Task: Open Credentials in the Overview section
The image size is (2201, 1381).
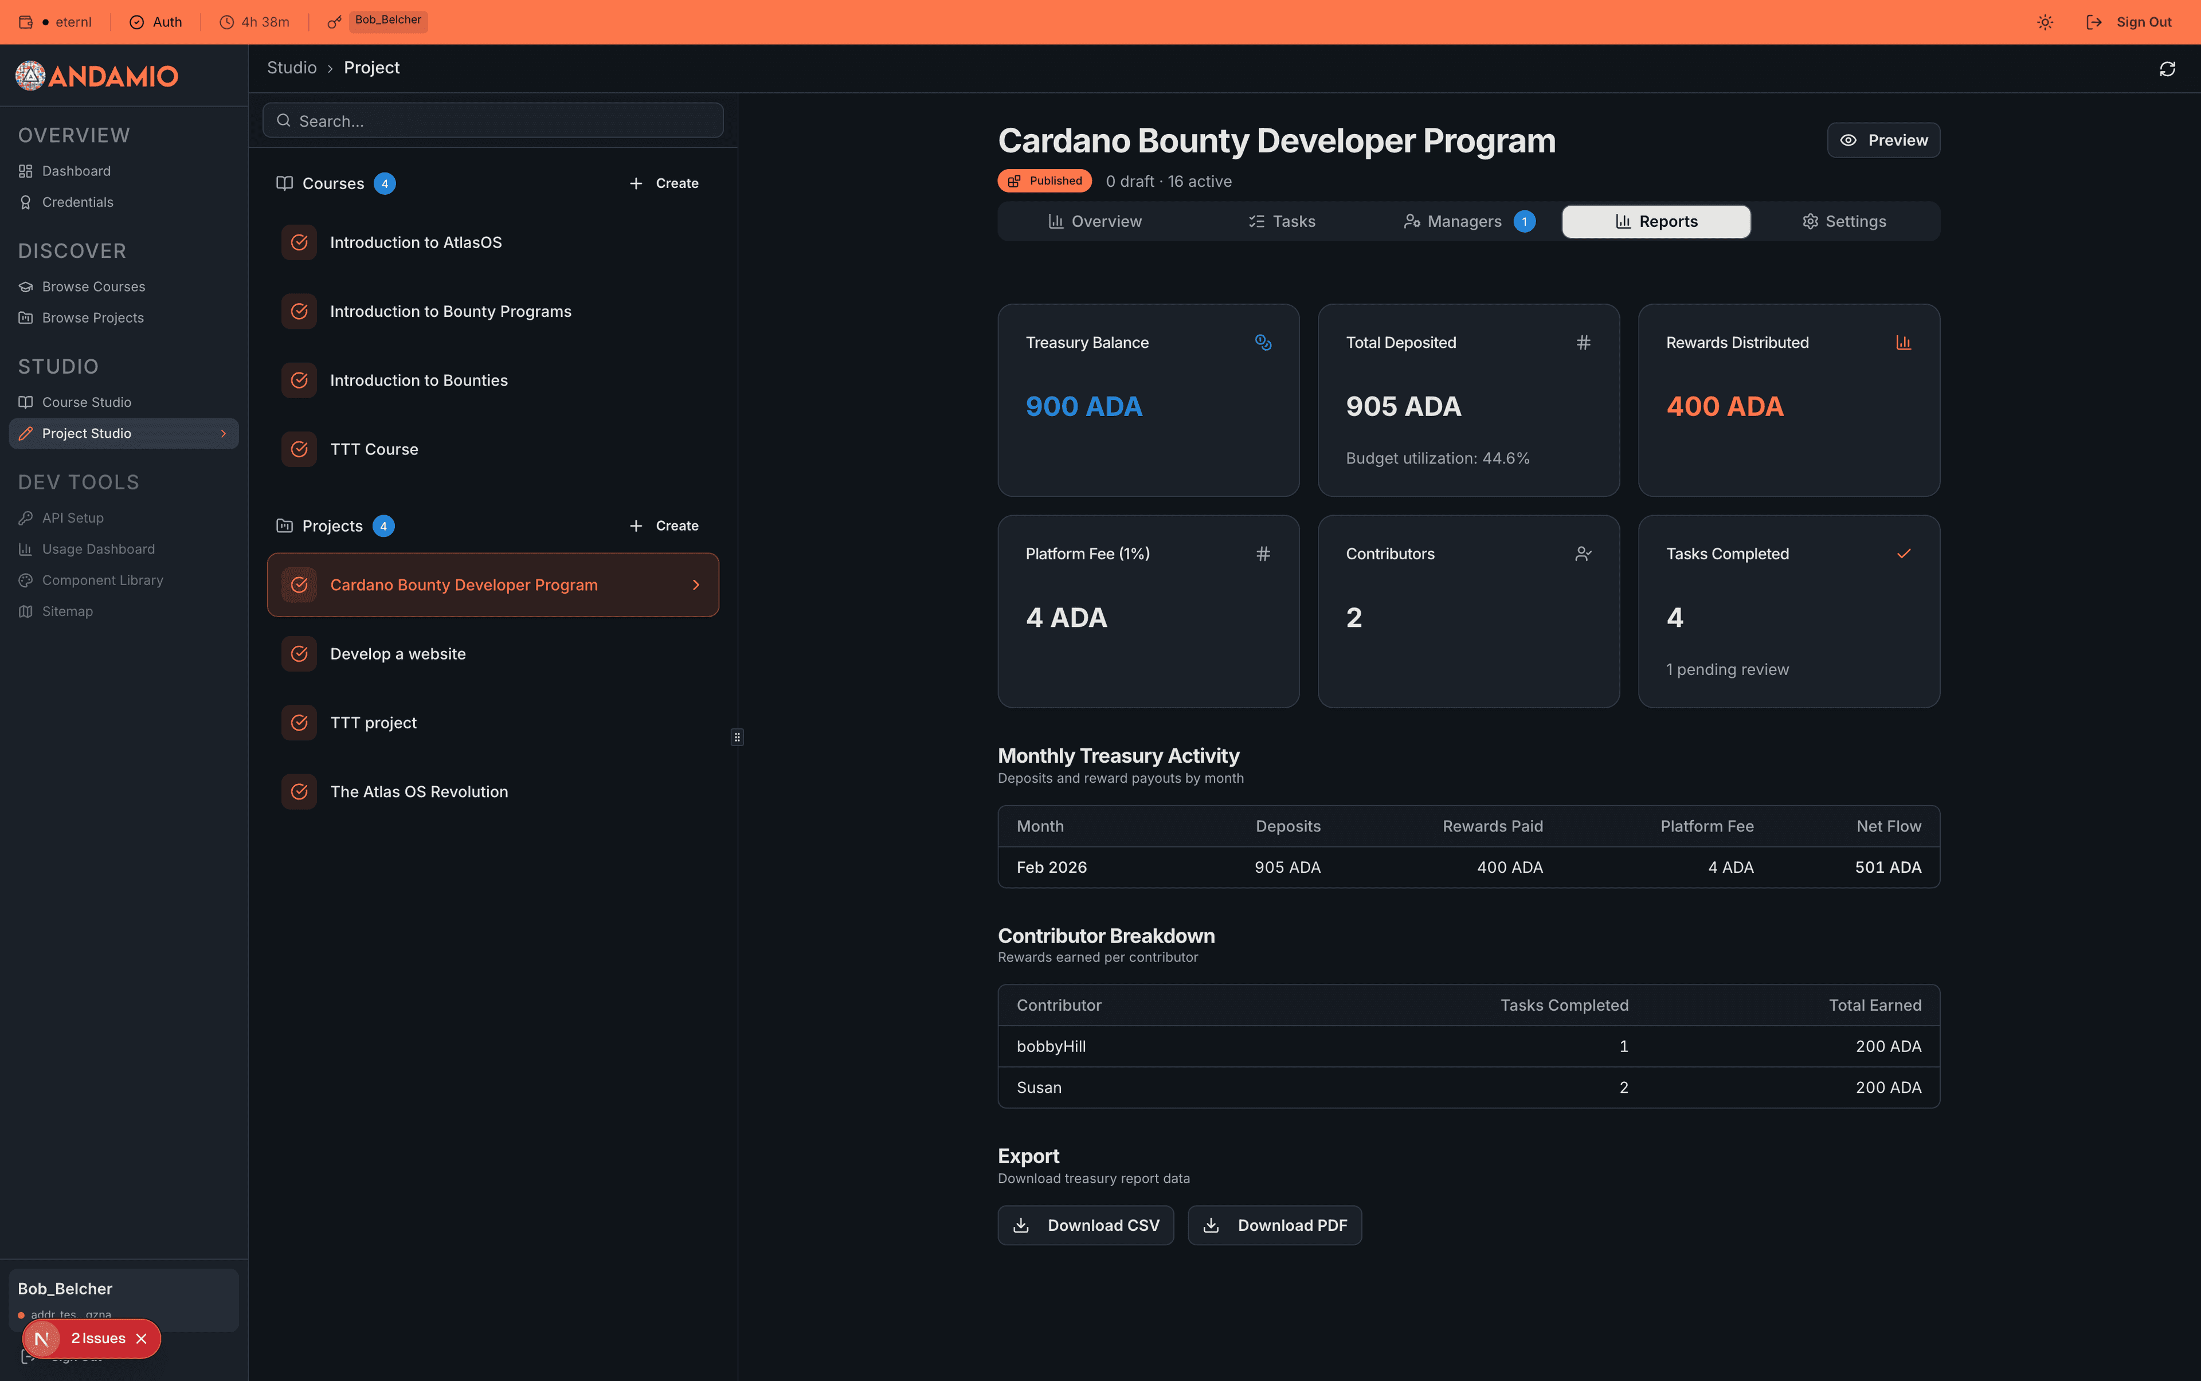Action: pyautogui.click(x=77, y=202)
